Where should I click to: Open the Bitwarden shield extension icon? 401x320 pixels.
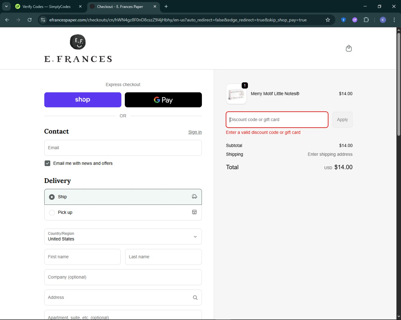point(344,20)
